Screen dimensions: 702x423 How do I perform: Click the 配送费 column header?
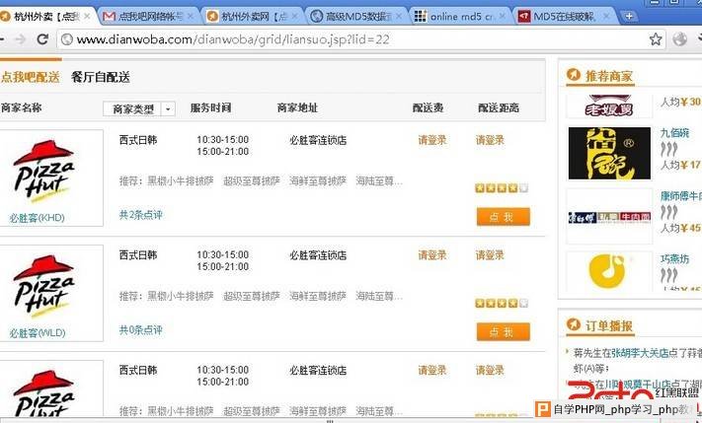click(x=428, y=107)
